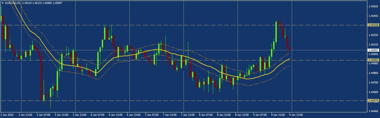Viewport: 380px width, 118px height.
Task: Click the 8 Jan 23:00 time scale label
Action: [x=242, y=115]
